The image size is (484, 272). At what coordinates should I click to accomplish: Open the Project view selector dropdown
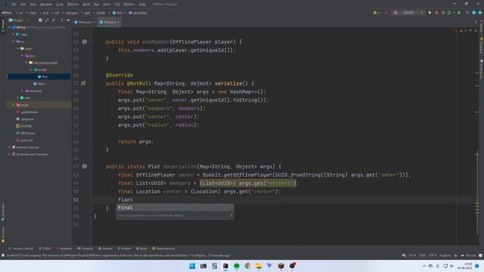(19, 20)
